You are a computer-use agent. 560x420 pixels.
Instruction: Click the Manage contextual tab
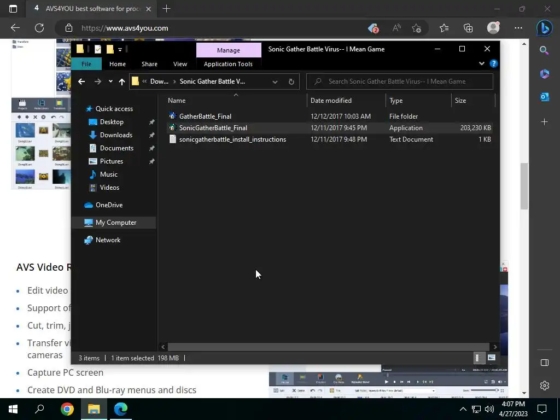point(229,50)
